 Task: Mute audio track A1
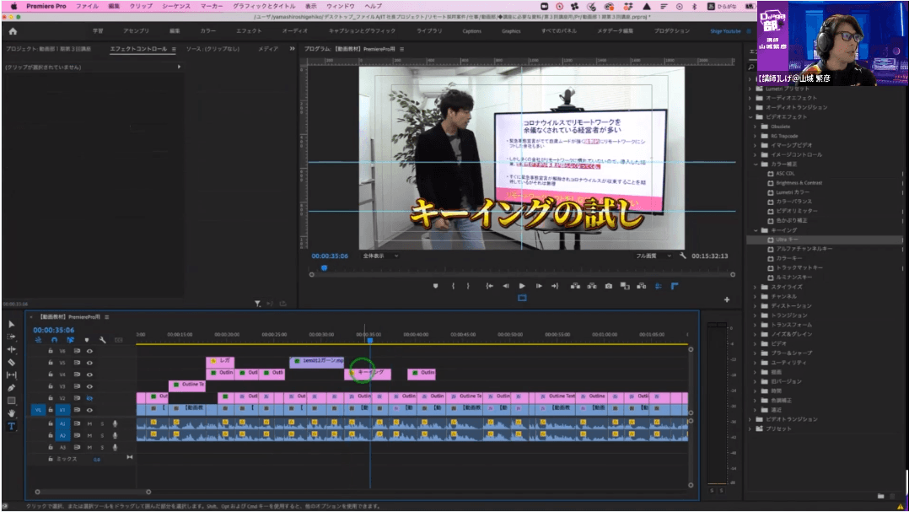(x=90, y=423)
